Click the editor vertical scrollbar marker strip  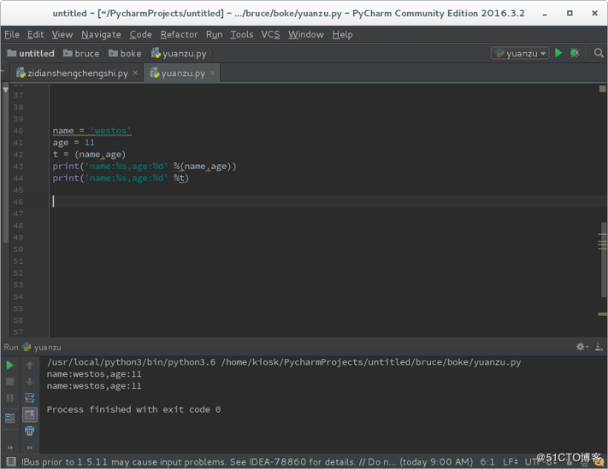[603, 243]
